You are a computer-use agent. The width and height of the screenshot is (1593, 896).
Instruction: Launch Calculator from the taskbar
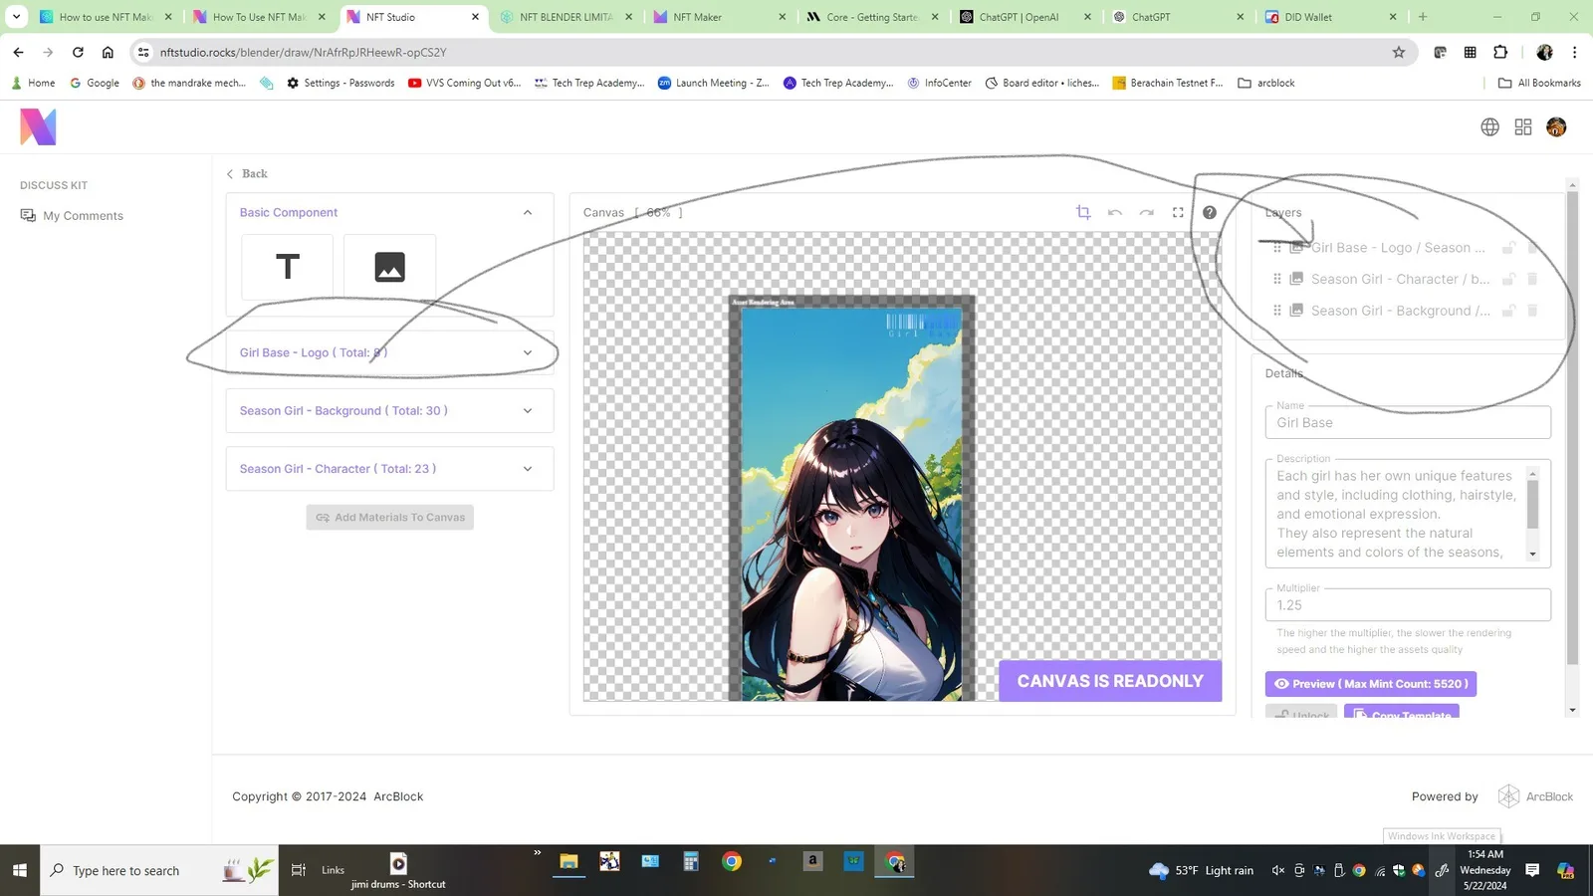click(x=691, y=862)
